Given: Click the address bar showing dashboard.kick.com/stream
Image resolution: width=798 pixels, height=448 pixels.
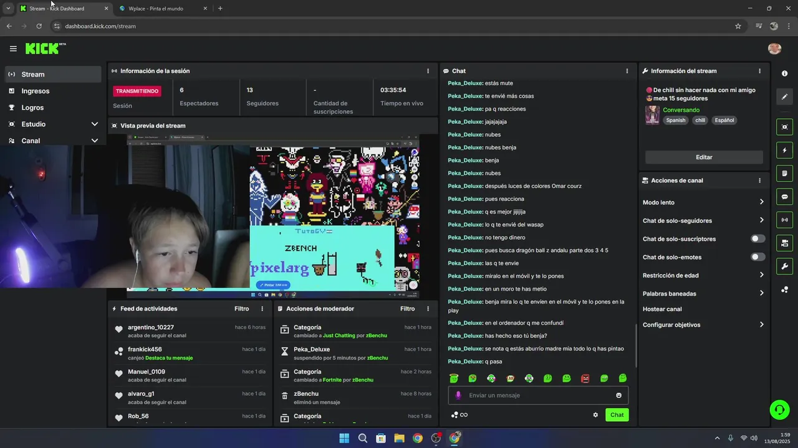Looking at the screenshot, I should pos(393,26).
